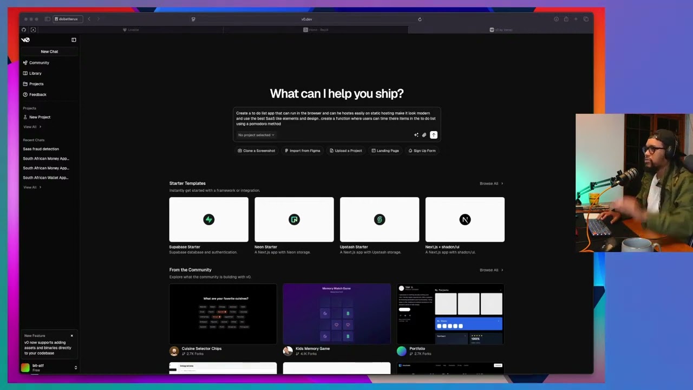Go forward in Safari
The width and height of the screenshot is (693, 390).
99,19
